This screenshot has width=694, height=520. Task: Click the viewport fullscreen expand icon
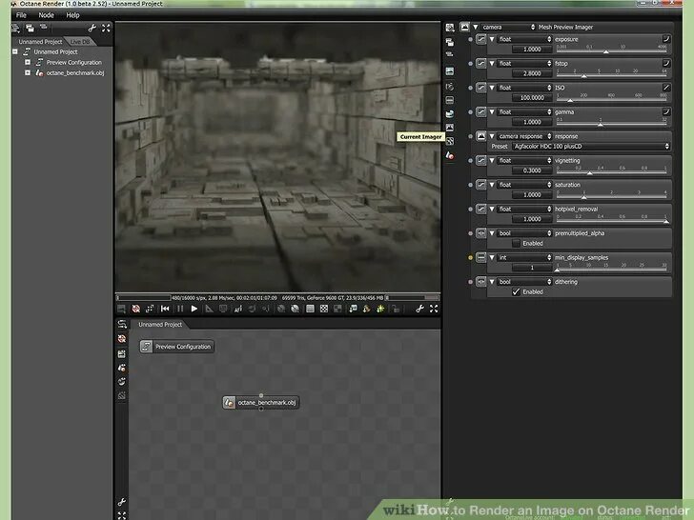tap(434, 309)
